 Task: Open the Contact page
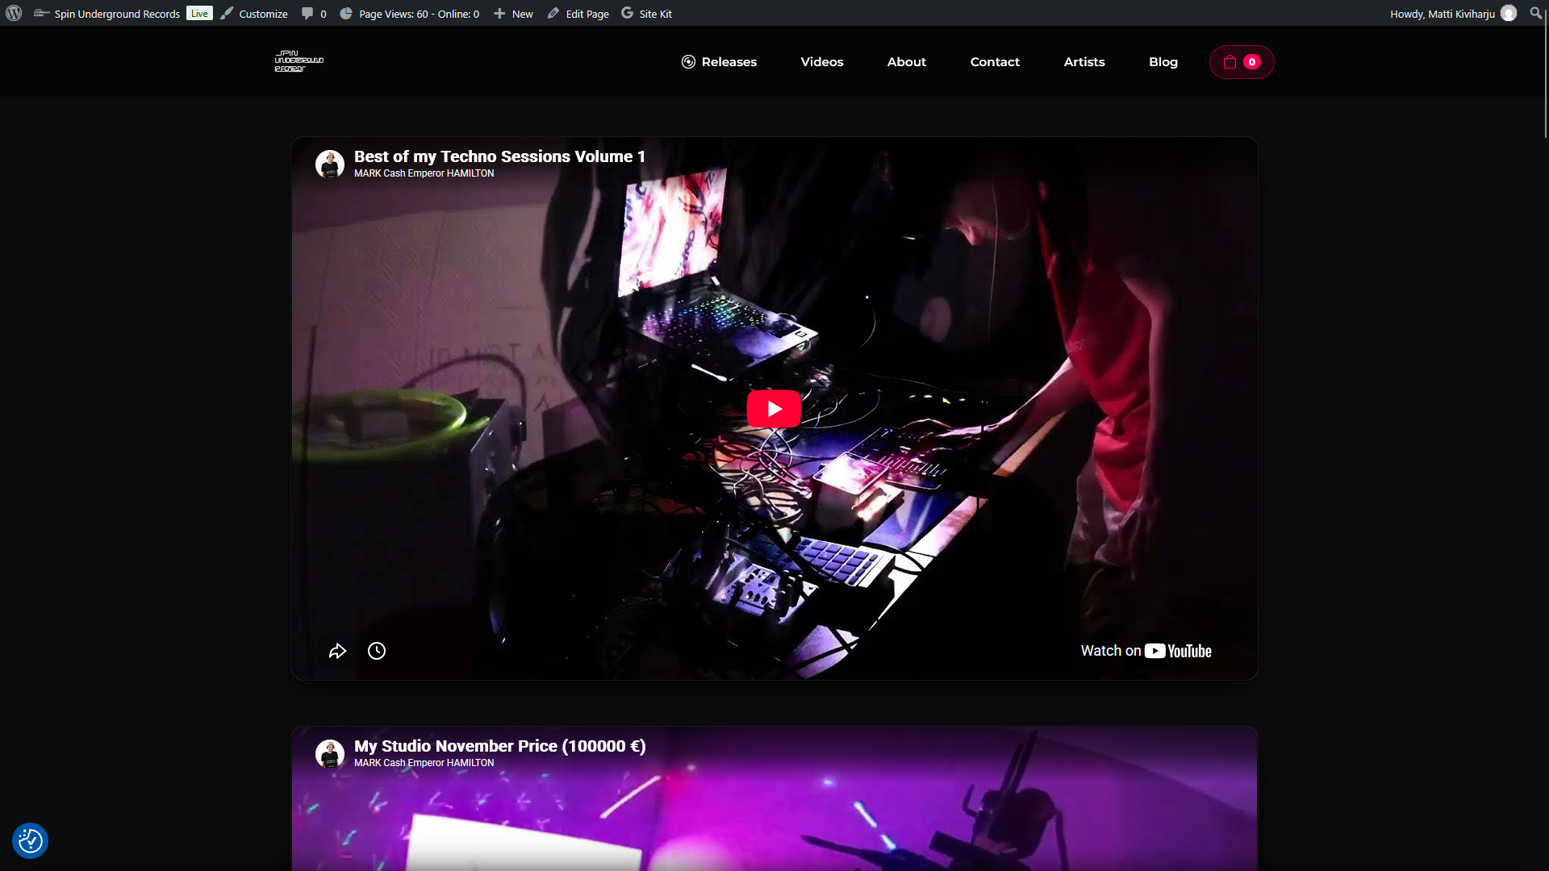click(x=995, y=62)
